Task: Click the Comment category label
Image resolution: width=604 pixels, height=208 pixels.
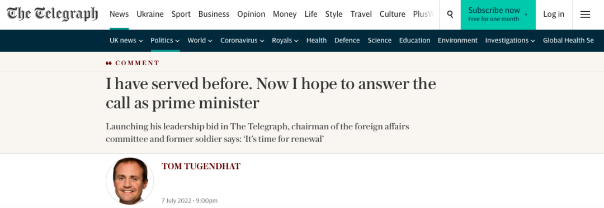Action: point(137,63)
